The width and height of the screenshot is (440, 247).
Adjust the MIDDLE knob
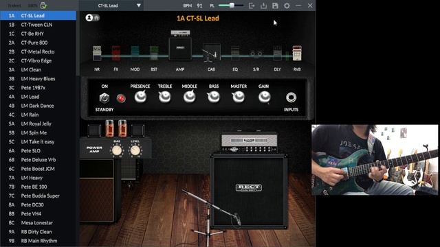190,97
